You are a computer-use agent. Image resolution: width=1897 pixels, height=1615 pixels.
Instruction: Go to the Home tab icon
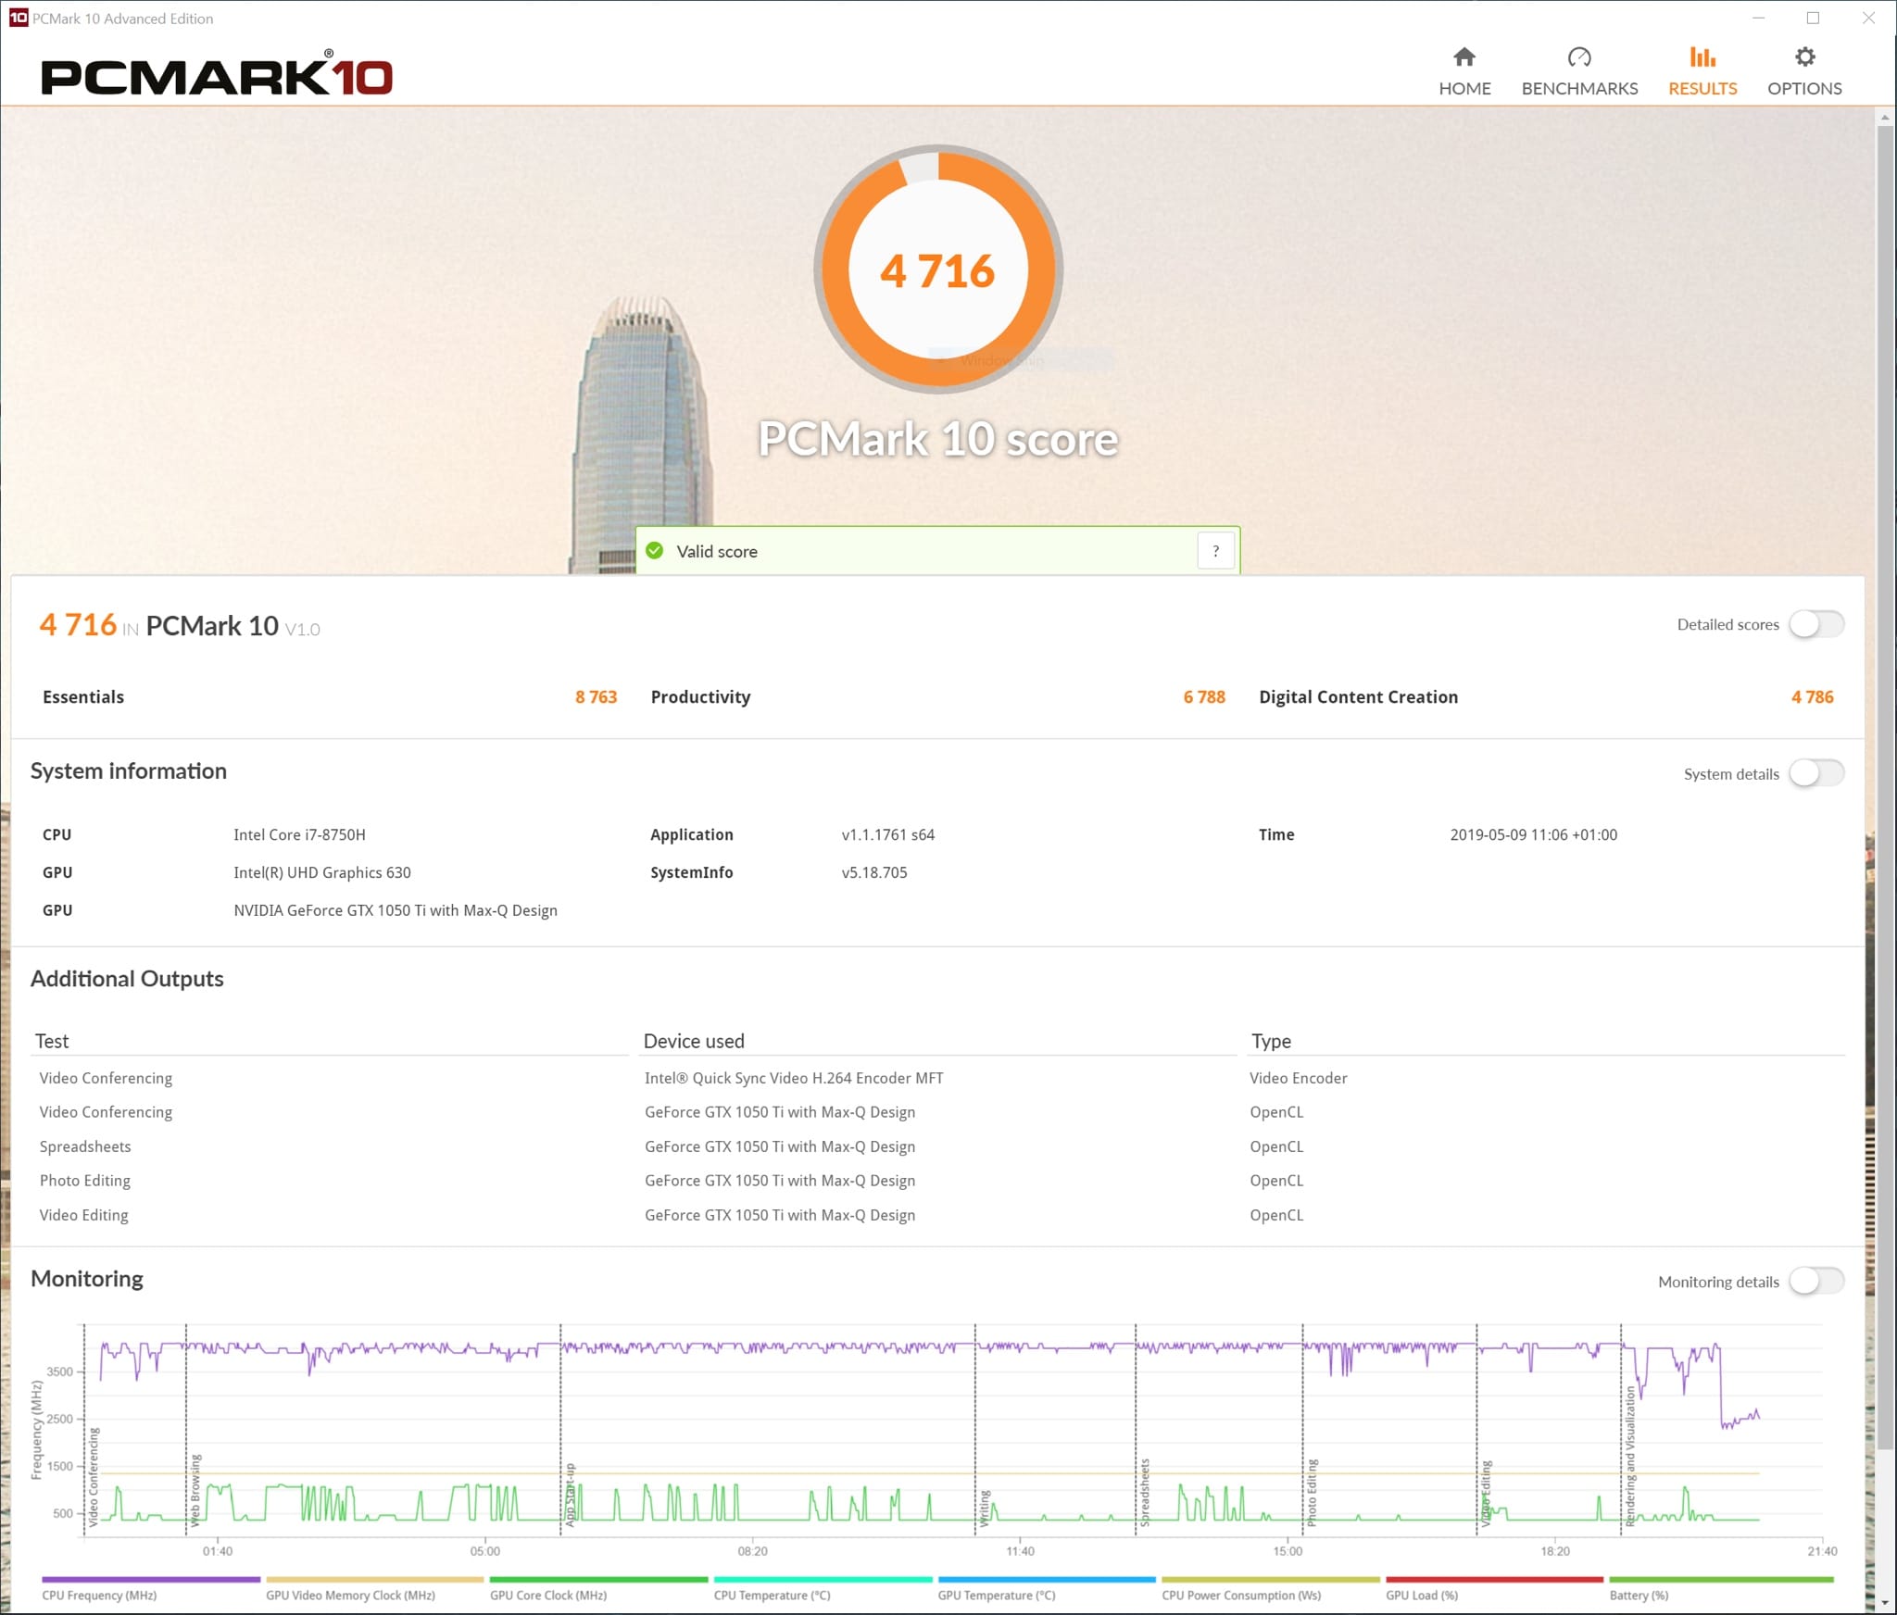pyautogui.click(x=1464, y=57)
